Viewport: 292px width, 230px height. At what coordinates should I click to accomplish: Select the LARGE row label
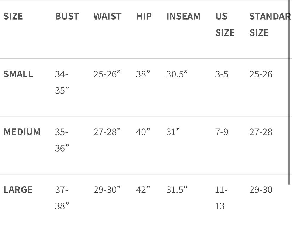(x=18, y=189)
